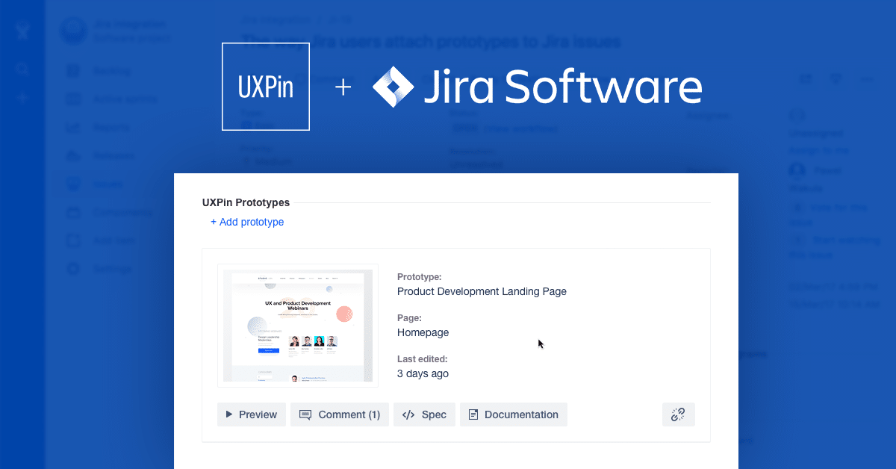The height and width of the screenshot is (469, 896).
Task: Click the 'Last edited:' field label
Action: [423, 358]
